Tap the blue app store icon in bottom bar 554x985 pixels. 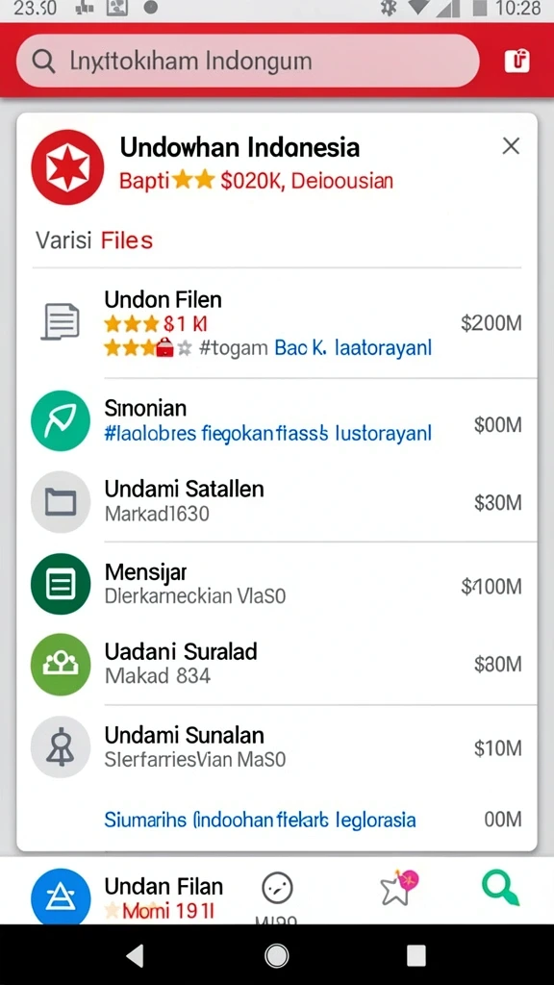(61, 897)
